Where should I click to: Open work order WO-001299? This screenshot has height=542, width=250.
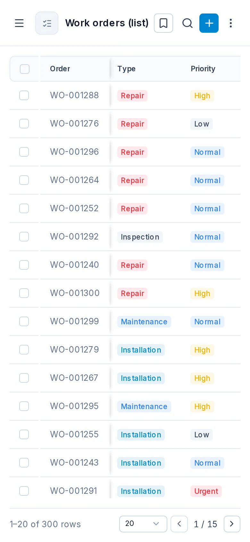click(x=74, y=321)
